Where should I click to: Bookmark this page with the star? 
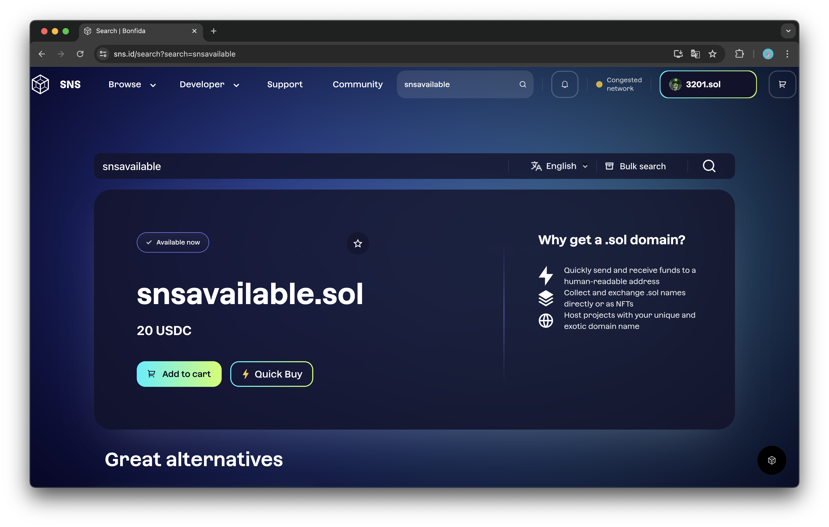(713, 54)
